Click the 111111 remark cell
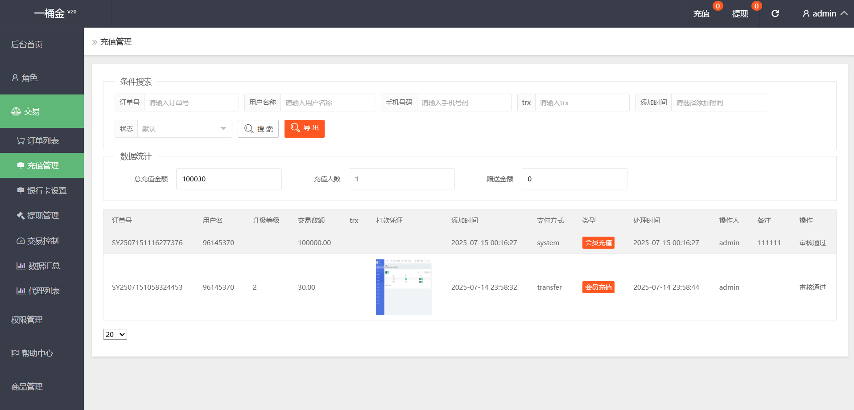The image size is (854, 410). (x=769, y=242)
